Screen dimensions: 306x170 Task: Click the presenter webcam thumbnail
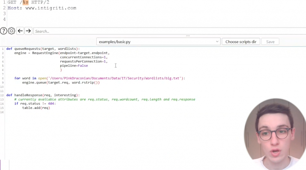(x=275, y=134)
